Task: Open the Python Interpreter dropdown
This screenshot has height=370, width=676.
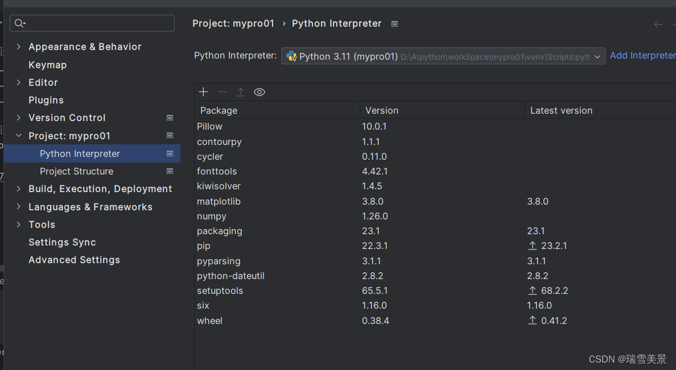Action: pos(443,56)
